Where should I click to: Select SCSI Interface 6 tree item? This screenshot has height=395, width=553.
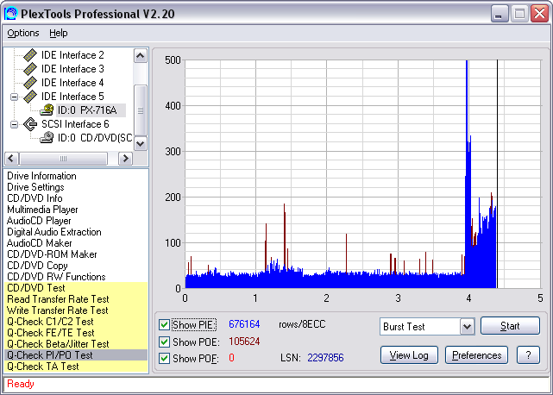75,124
